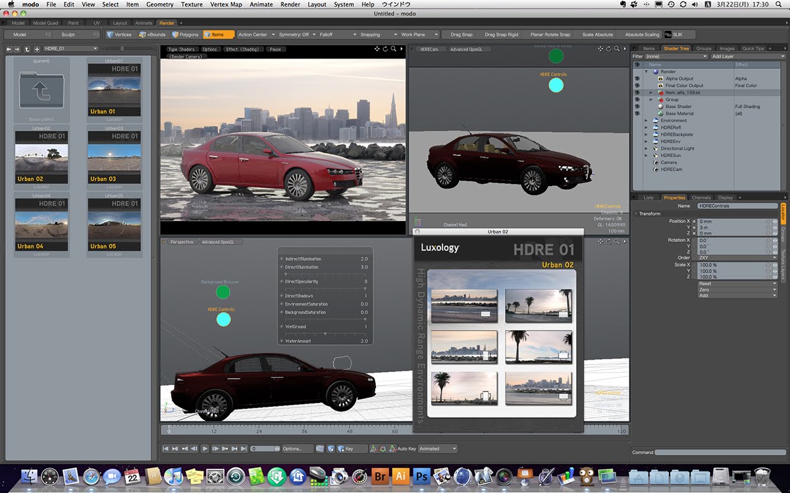790x493 pixels.
Task: Click the green Background Browser circle in Perspective view
Action: tap(223, 293)
